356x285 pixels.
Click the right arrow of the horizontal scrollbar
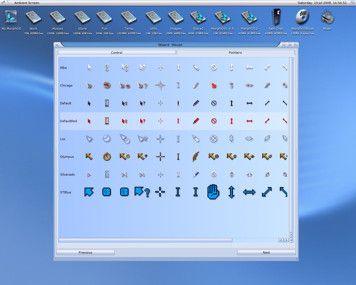(286, 240)
